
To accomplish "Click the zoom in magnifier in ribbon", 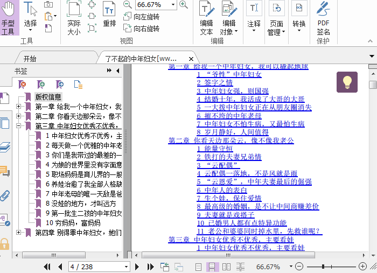I will pos(184,4).
